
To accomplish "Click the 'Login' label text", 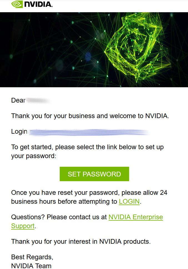I will tap(19, 132).
